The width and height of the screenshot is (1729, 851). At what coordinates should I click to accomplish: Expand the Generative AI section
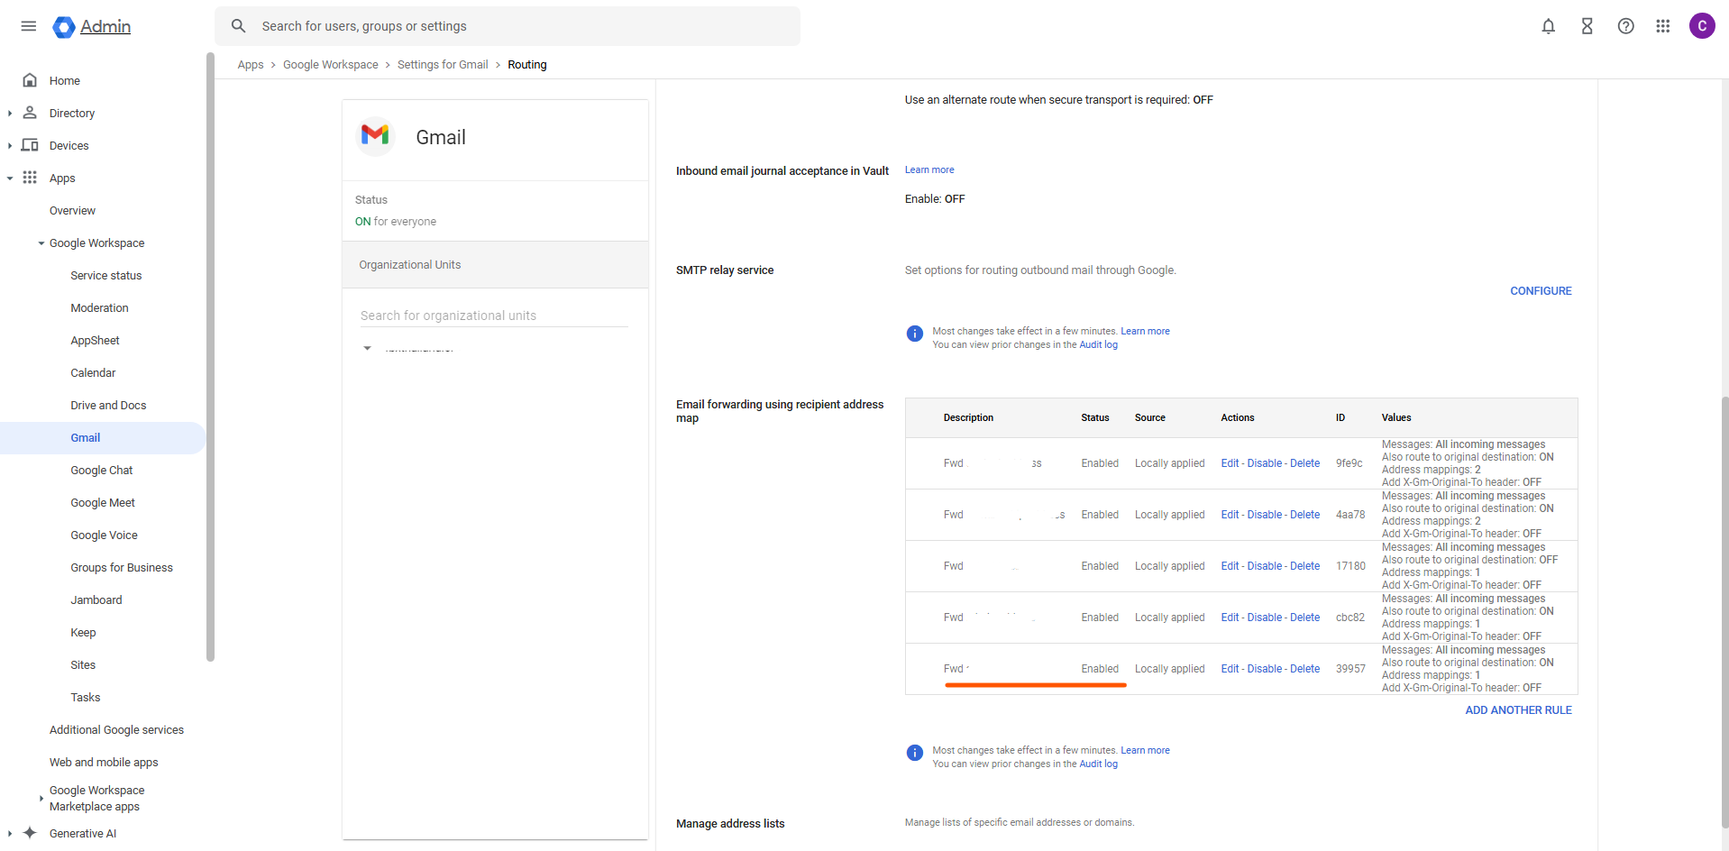tap(10, 833)
